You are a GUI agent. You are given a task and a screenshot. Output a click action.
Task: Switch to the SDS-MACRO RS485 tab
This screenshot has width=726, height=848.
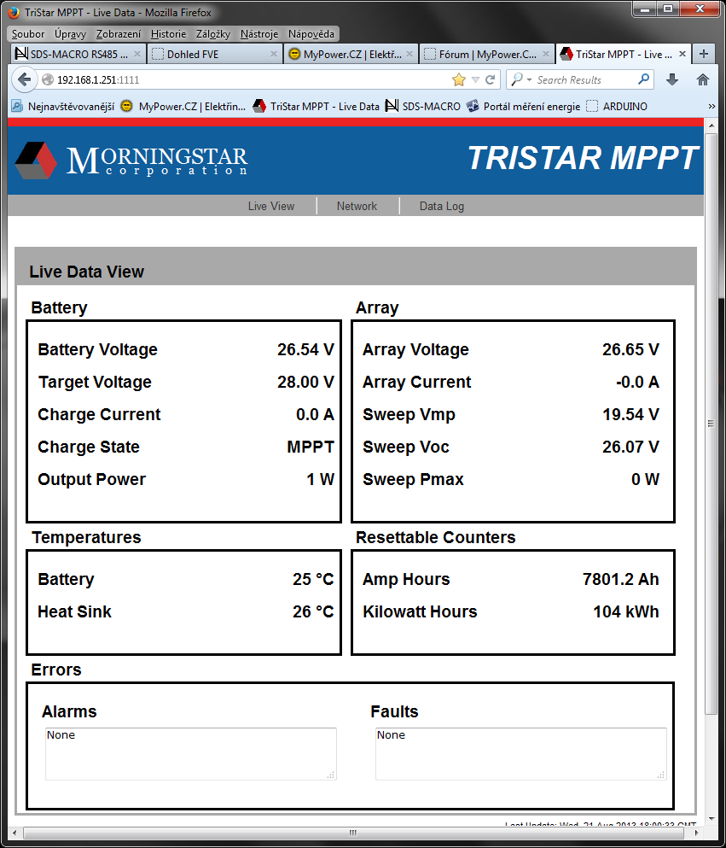click(78, 54)
